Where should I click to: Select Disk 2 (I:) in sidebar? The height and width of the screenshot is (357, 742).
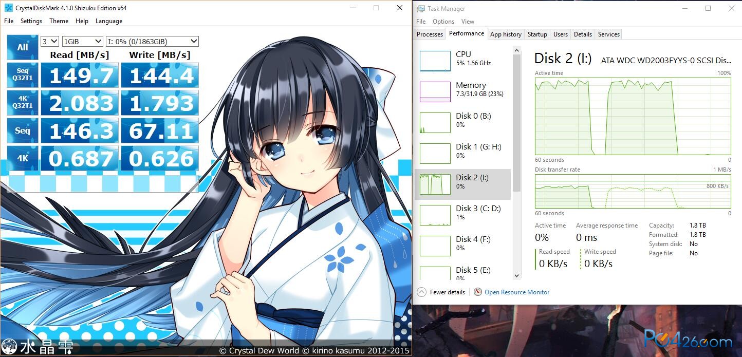tap(462, 184)
